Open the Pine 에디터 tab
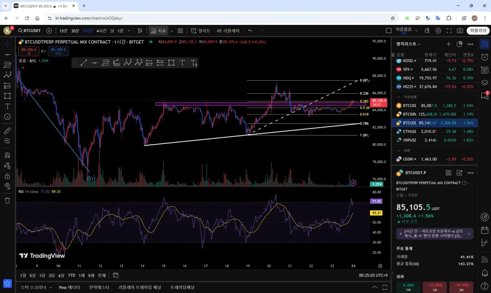The width and height of the screenshot is (491, 293). click(69, 287)
